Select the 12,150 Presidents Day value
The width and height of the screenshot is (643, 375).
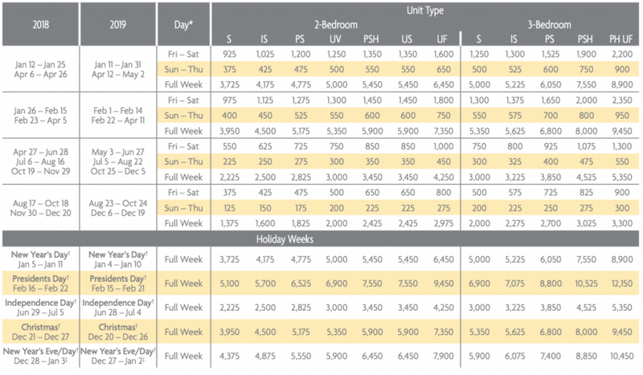pos(616,283)
